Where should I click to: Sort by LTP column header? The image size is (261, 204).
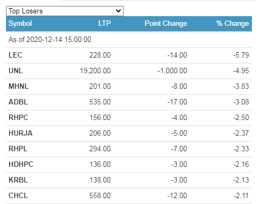pyautogui.click(x=104, y=24)
